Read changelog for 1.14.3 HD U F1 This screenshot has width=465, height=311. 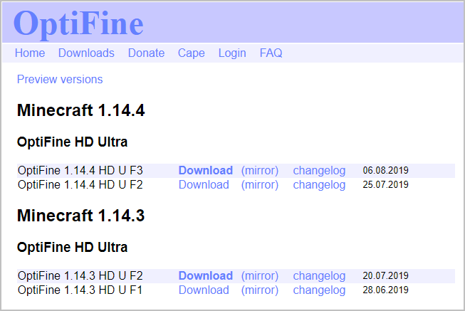tap(319, 290)
